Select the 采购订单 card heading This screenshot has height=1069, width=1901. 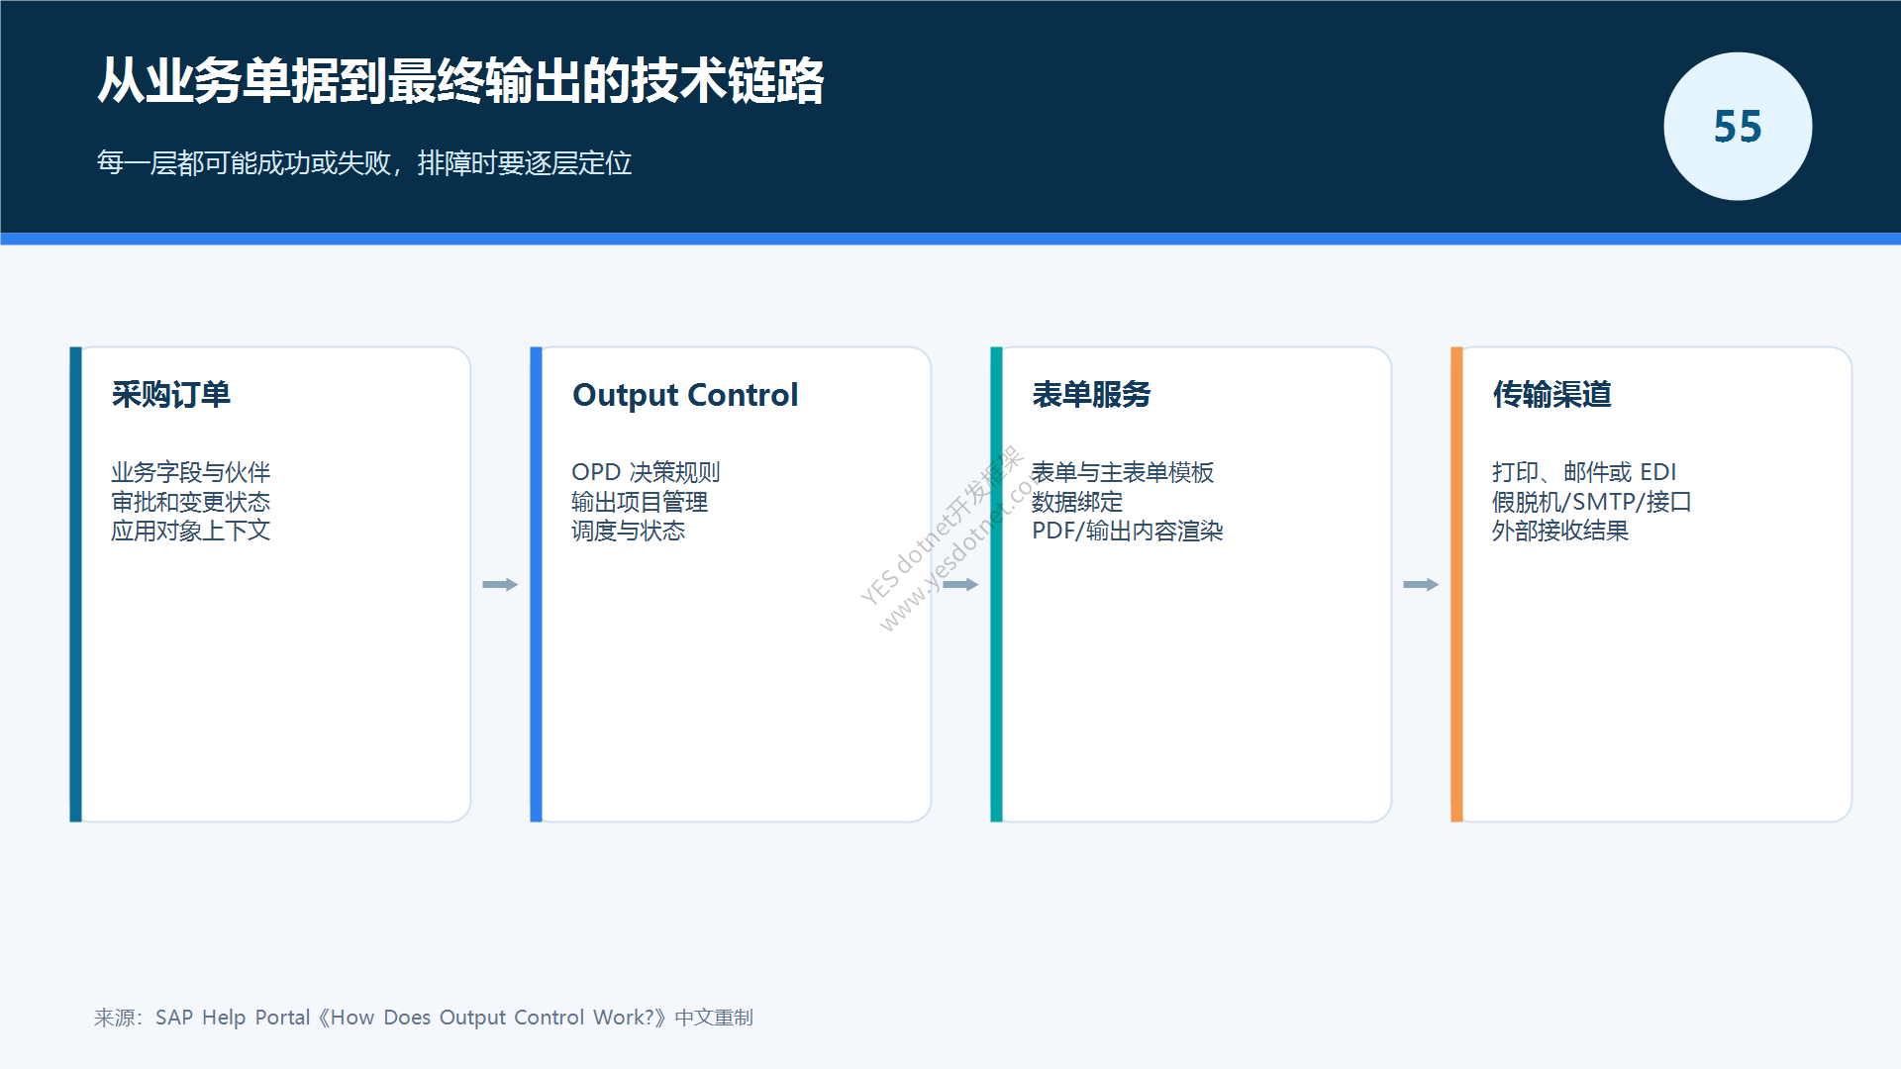[x=170, y=395]
